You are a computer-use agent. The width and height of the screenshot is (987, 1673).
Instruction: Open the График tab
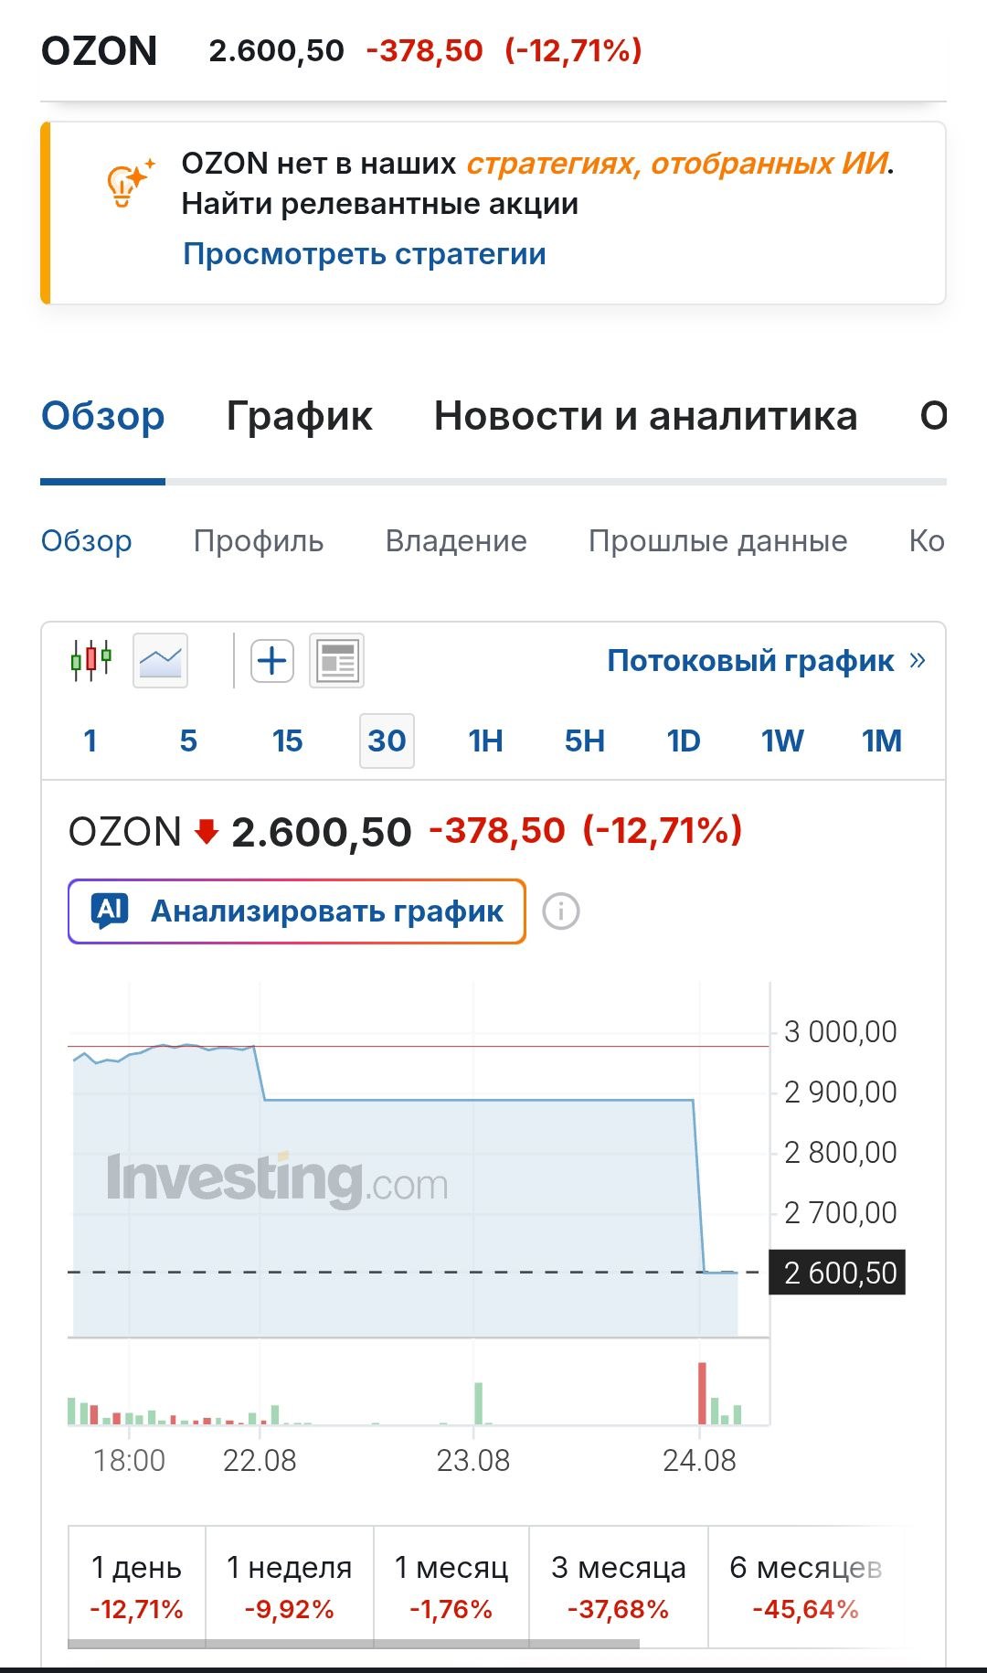click(x=300, y=416)
